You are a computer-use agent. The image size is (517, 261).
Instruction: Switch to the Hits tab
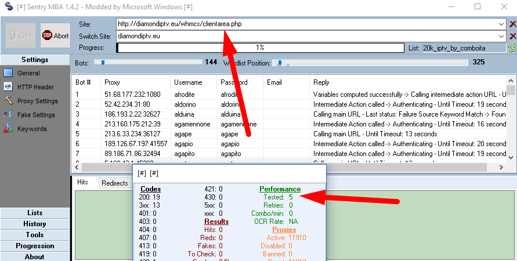(x=83, y=182)
